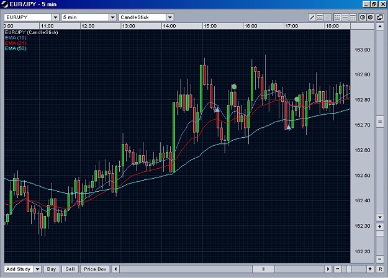Click the horizontal scroll left arrow
Viewport: 388px width, 278px height.
coord(115,269)
